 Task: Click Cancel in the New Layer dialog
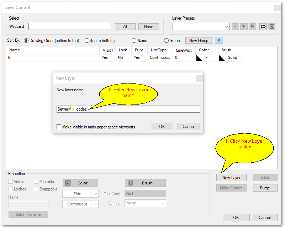(x=189, y=126)
